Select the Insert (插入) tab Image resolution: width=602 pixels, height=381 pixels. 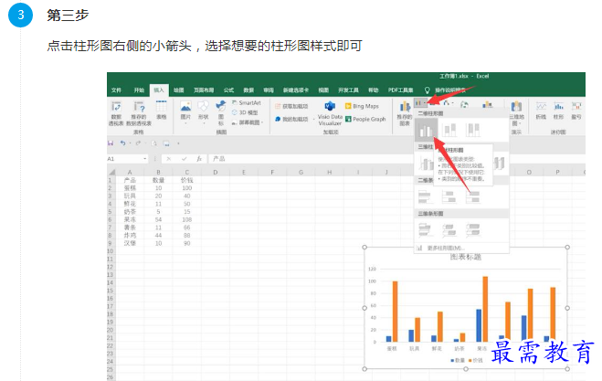159,90
